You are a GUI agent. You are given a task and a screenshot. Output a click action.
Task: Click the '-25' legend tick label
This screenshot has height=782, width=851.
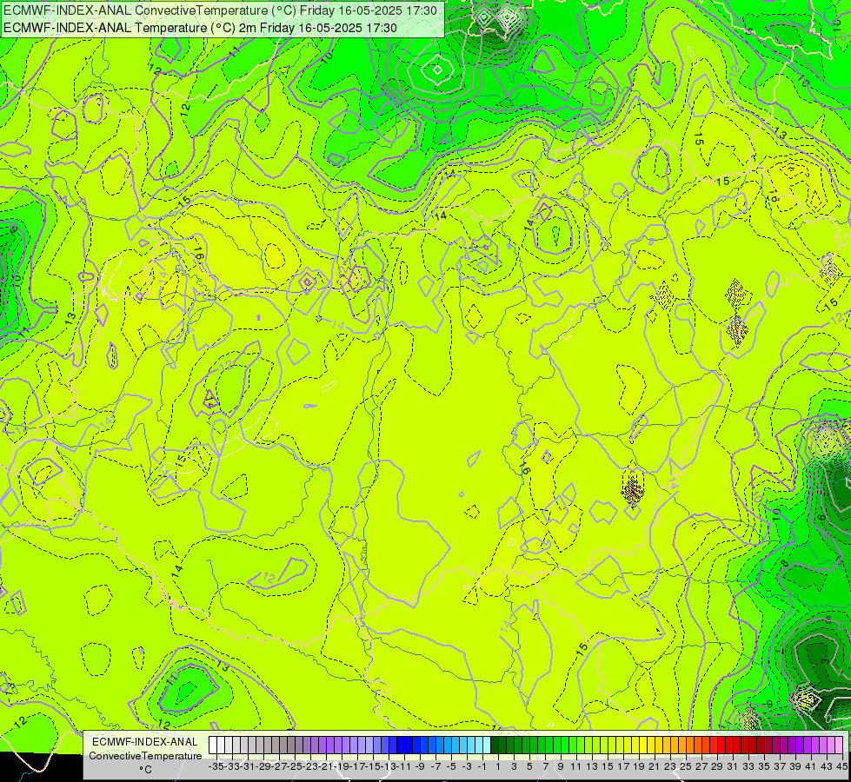tap(295, 766)
